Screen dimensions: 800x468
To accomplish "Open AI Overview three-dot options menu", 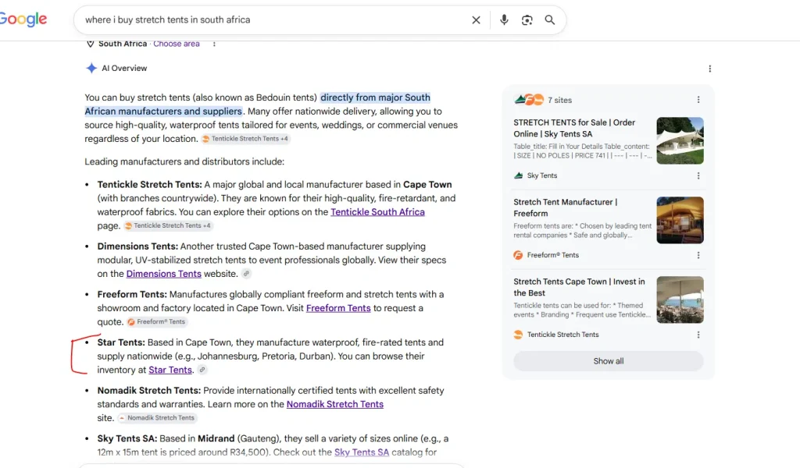I will coord(709,69).
